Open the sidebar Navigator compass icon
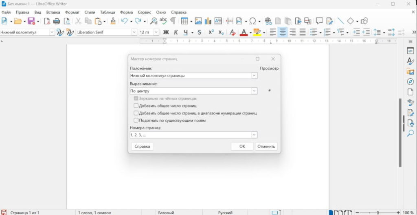This screenshot has height=215, width=417. pyautogui.click(x=410, y=82)
